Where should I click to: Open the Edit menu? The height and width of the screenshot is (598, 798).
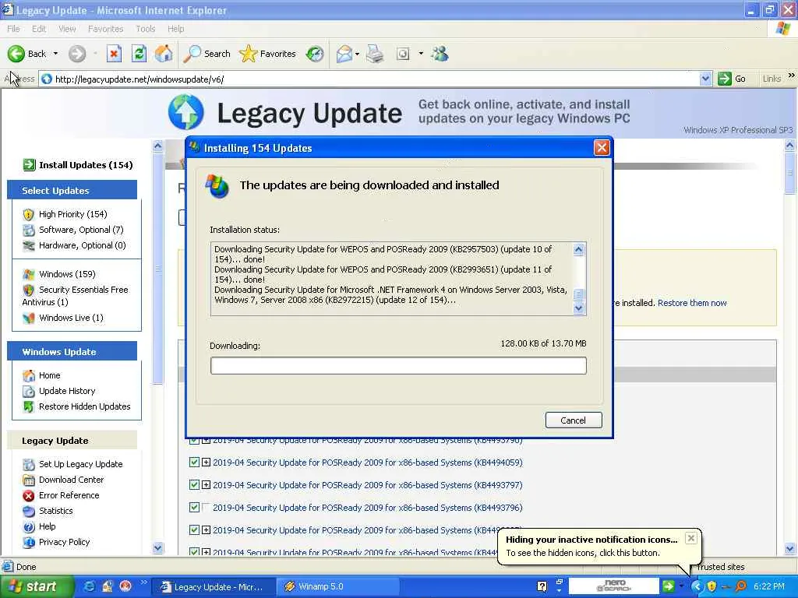[39, 29]
